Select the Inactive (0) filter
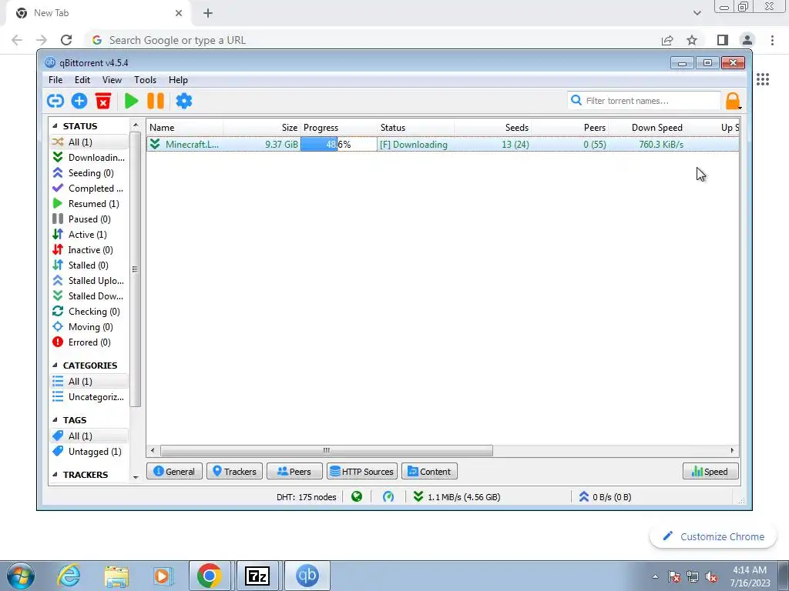Image resolution: width=789 pixels, height=591 pixels. pyautogui.click(x=89, y=250)
